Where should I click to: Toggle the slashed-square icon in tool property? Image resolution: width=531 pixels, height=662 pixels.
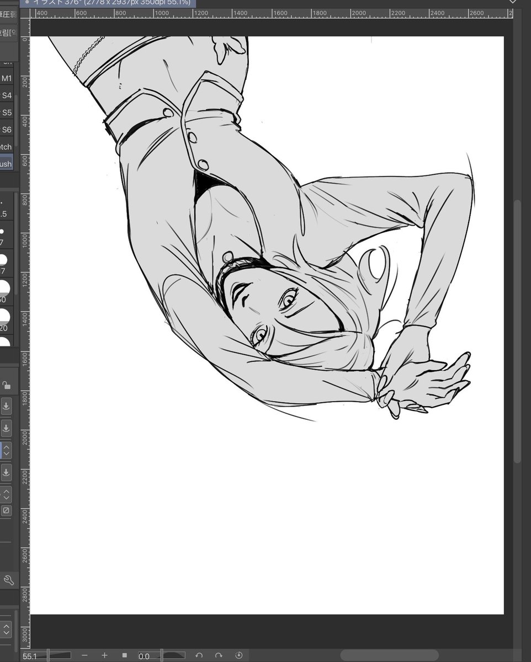(x=6, y=510)
